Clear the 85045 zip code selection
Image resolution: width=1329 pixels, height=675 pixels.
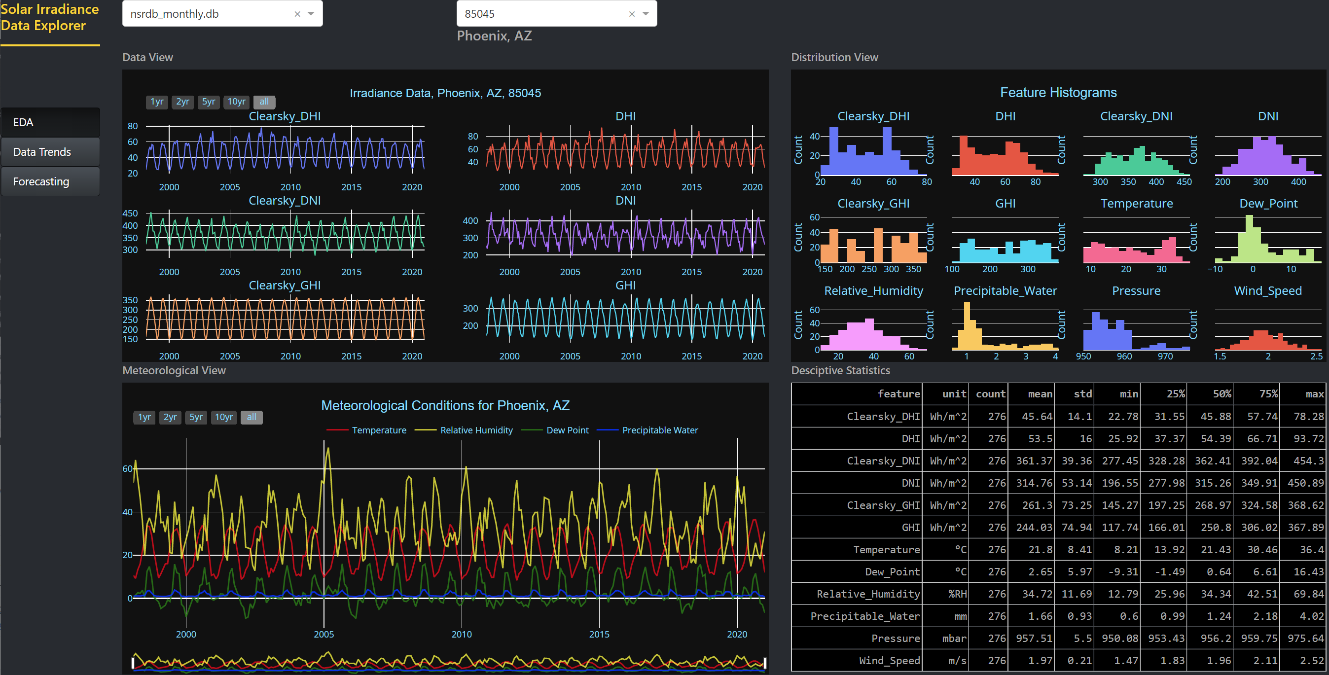point(632,14)
